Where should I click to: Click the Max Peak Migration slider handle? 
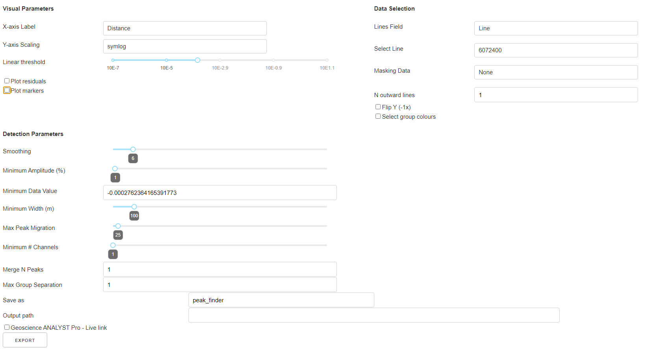pos(118,226)
